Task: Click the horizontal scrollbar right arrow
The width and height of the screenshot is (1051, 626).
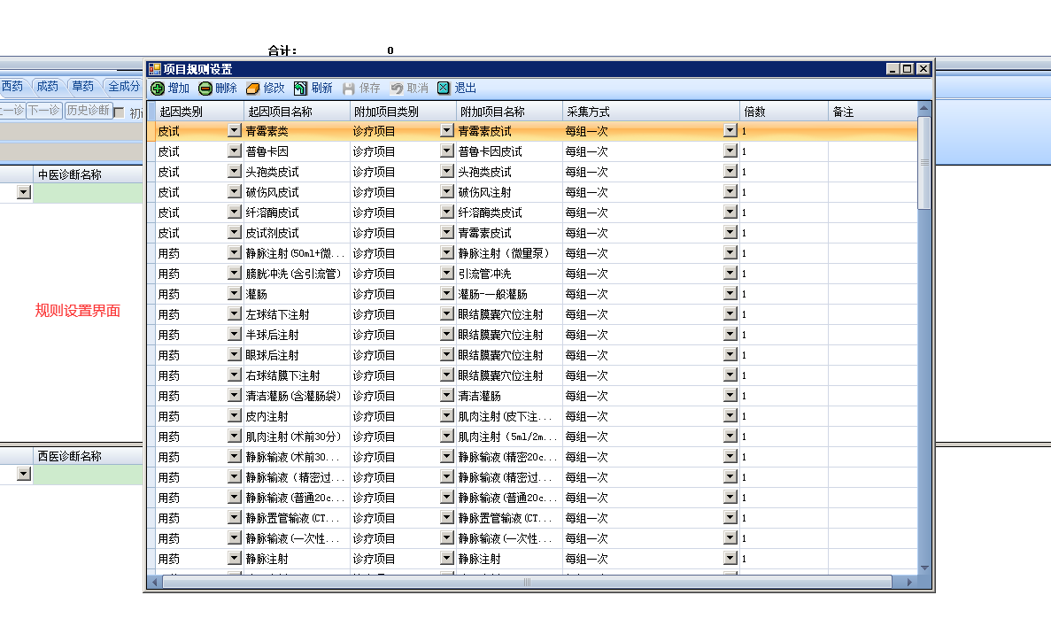Action: click(909, 583)
